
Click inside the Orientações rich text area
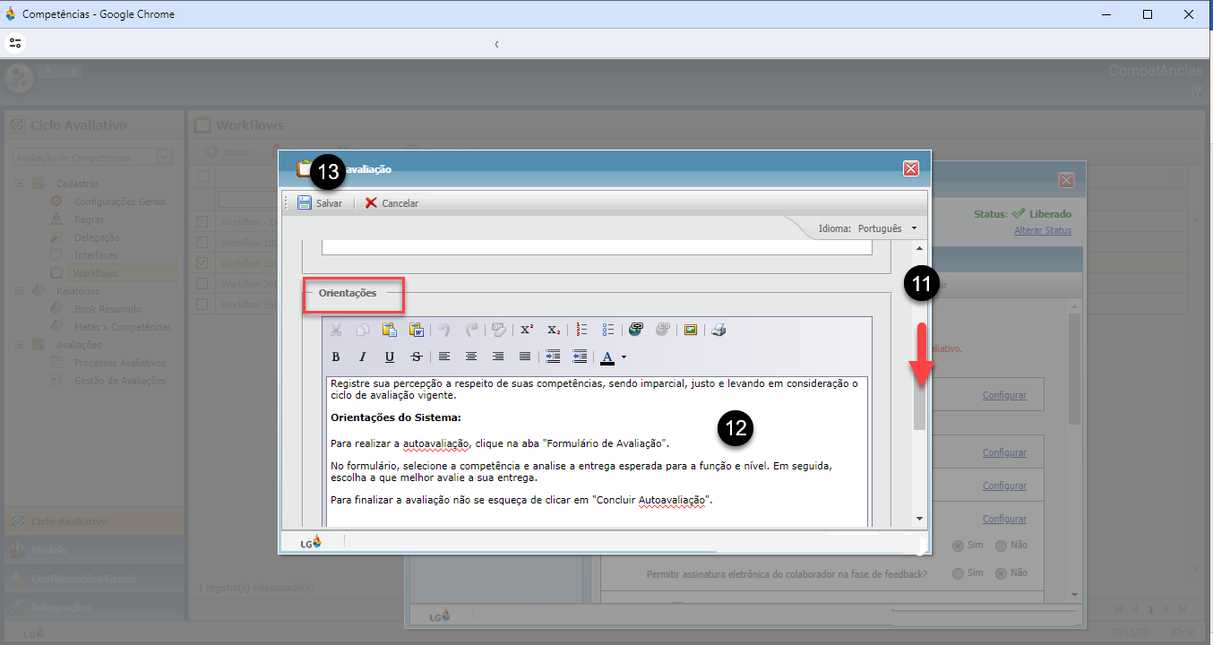597,451
